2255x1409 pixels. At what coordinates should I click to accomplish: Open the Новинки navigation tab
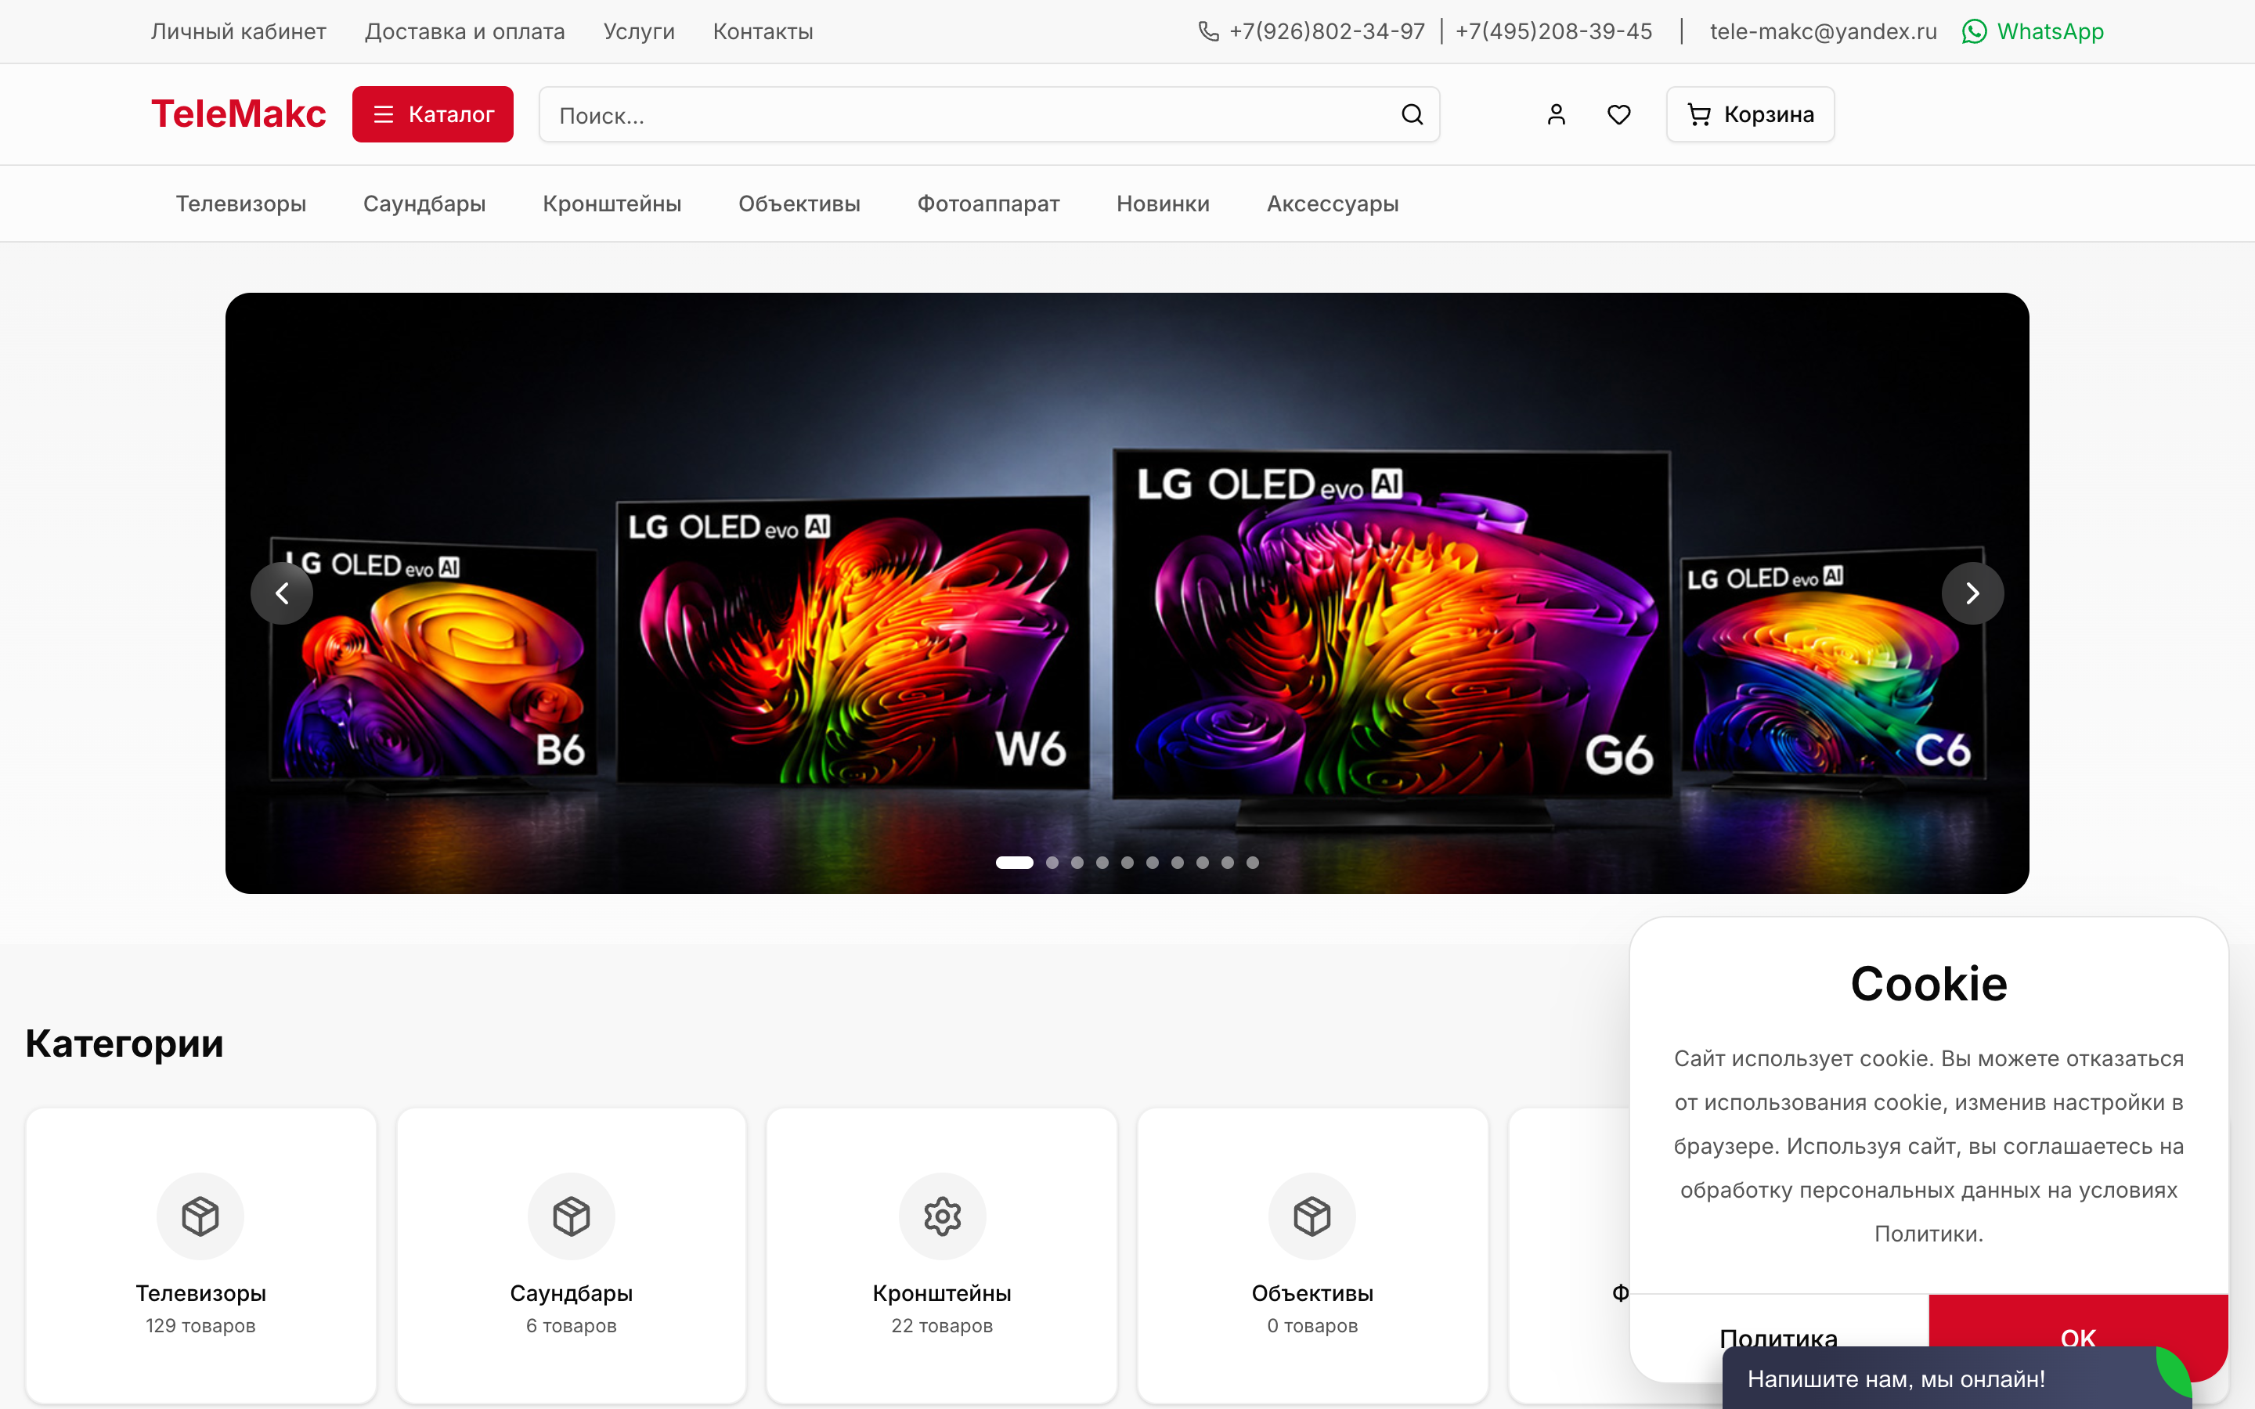pos(1163,204)
